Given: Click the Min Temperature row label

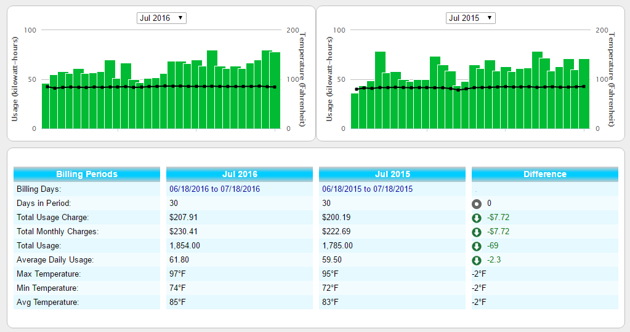Looking at the screenshot, I should coord(47,288).
